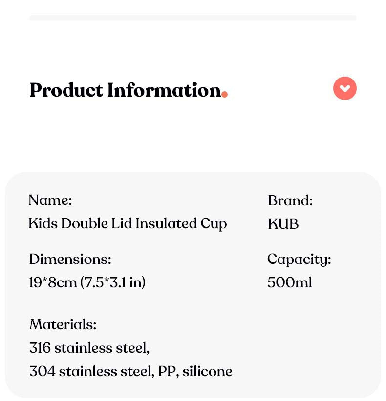Viewport: 386px width, 401px height.
Task: Select the Brand: label
Action: coord(290,200)
